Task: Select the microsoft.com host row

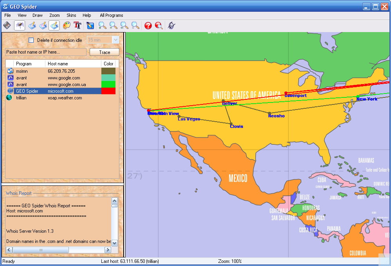Action: [61, 91]
